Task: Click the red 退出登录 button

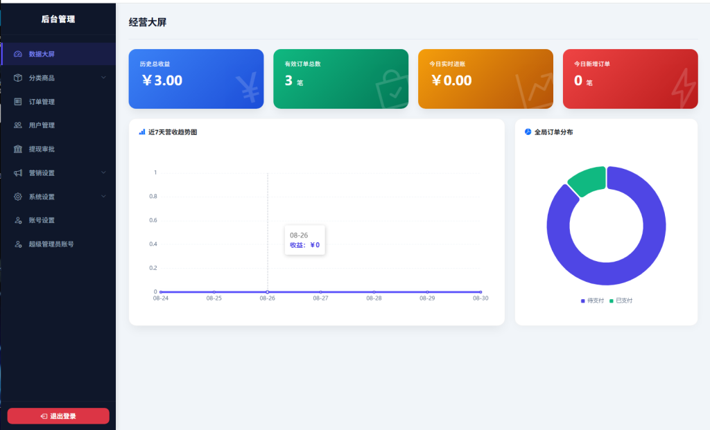Action: (58, 416)
